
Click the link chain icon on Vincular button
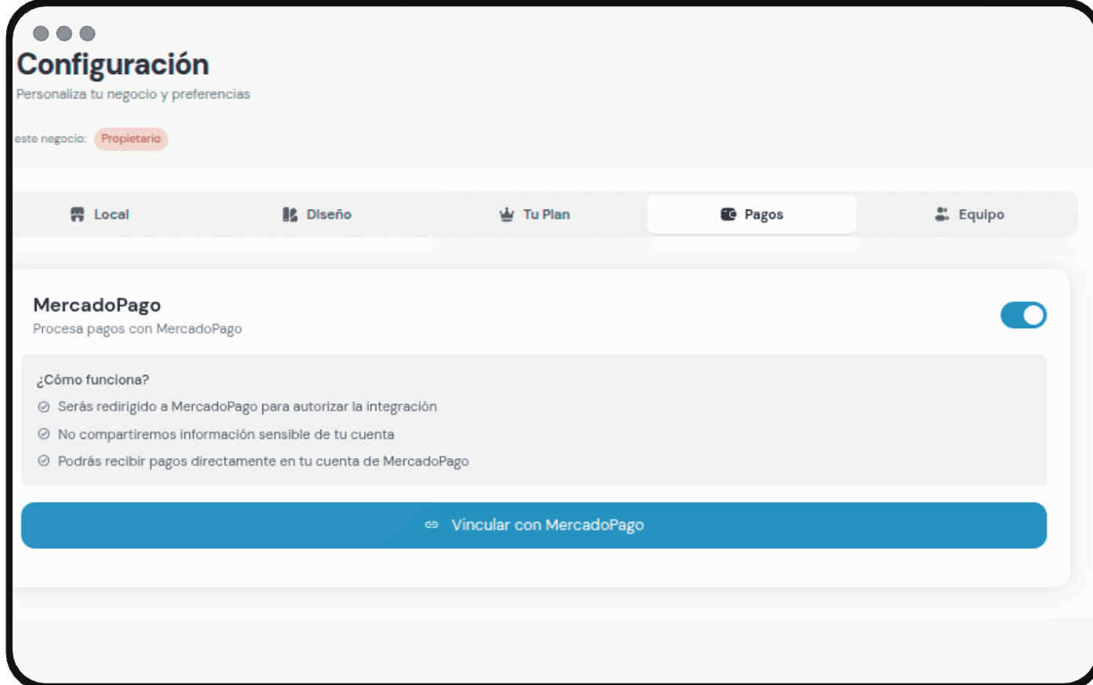point(432,525)
